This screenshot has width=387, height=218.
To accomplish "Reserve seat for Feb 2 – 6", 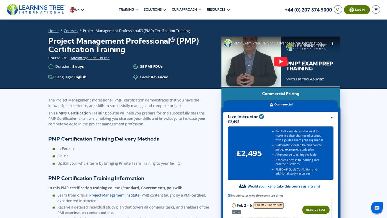I will pos(316,210).
